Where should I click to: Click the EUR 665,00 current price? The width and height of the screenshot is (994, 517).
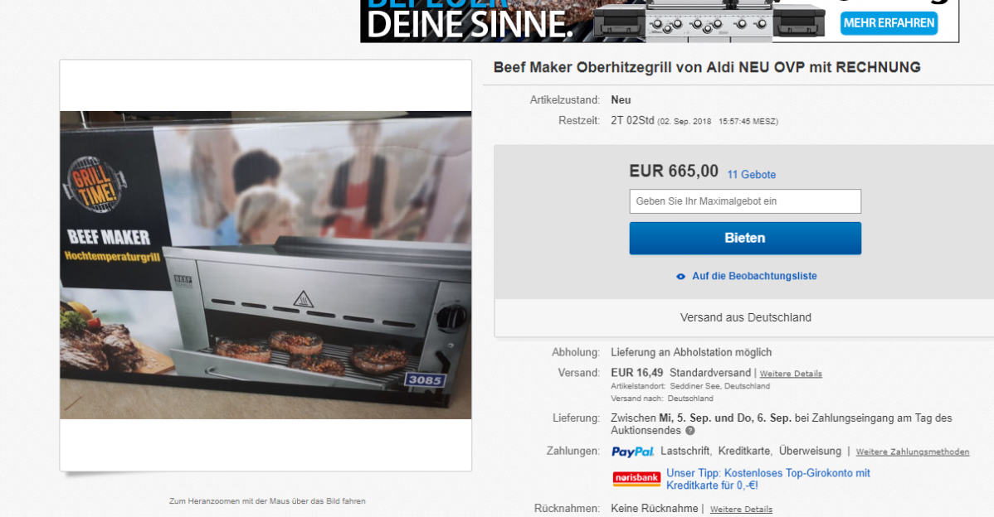[x=672, y=171]
